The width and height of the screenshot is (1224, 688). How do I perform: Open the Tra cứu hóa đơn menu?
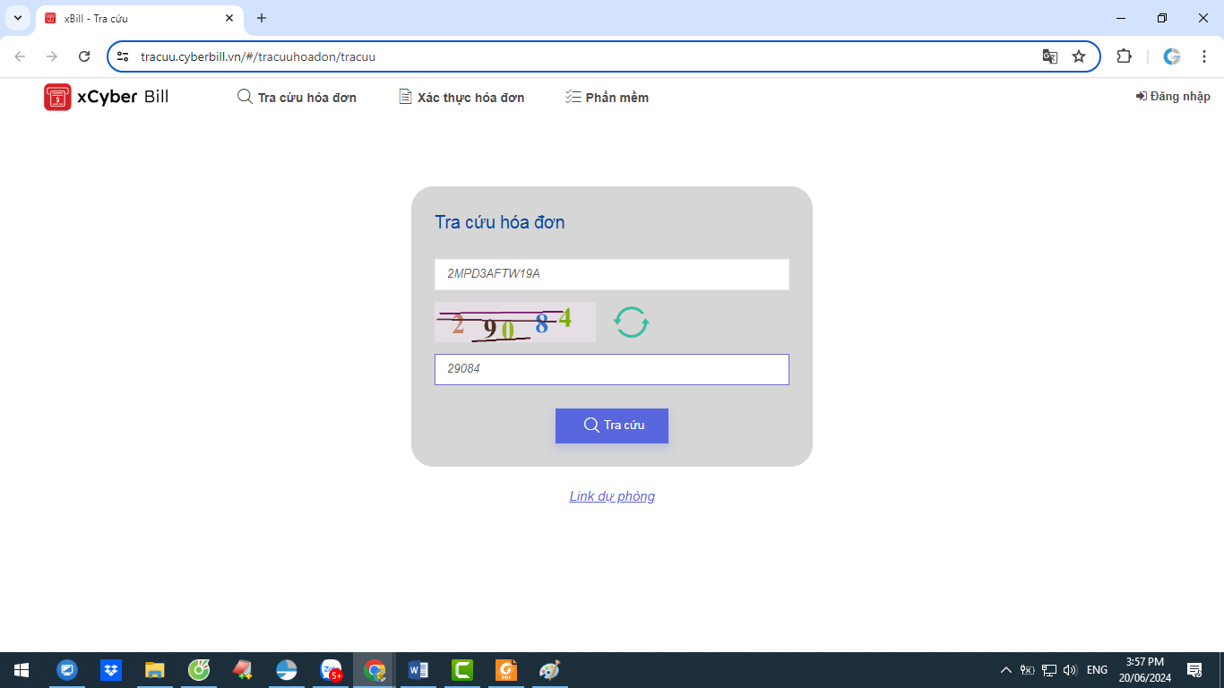pos(297,98)
